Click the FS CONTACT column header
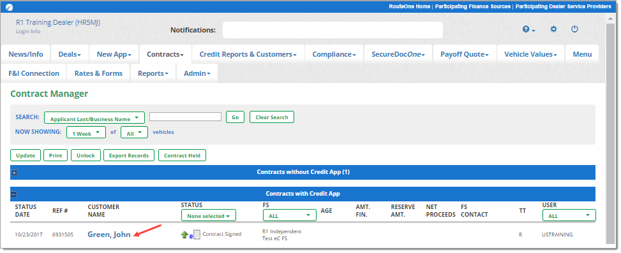The image size is (621, 253). [x=474, y=211]
